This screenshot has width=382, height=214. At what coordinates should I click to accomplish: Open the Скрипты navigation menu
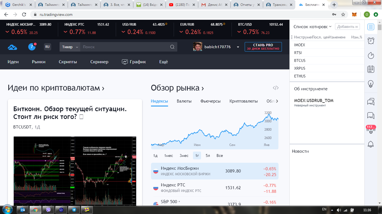click(x=68, y=62)
